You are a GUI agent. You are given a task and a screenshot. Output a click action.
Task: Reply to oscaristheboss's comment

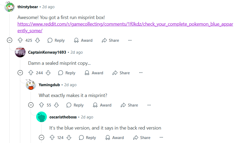coord(88,138)
